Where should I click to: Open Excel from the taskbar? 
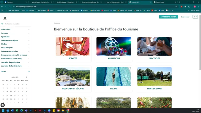point(17,110)
